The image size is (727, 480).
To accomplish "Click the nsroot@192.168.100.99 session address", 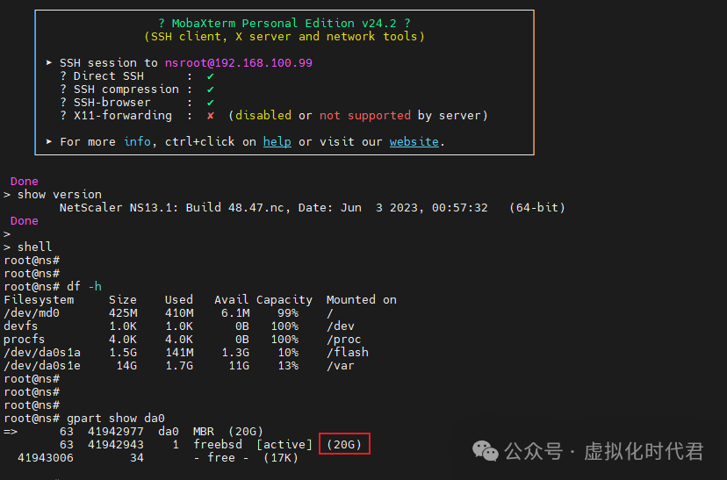I will [239, 62].
